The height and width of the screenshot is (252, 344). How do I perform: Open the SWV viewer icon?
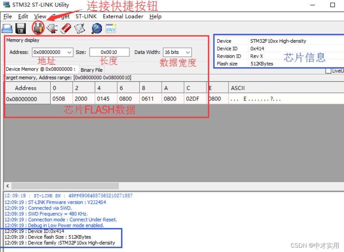pyautogui.click(x=111, y=29)
